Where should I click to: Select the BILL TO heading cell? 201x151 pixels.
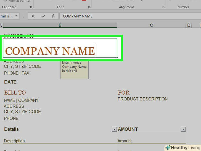pyautogui.click(x=15, y=93)
